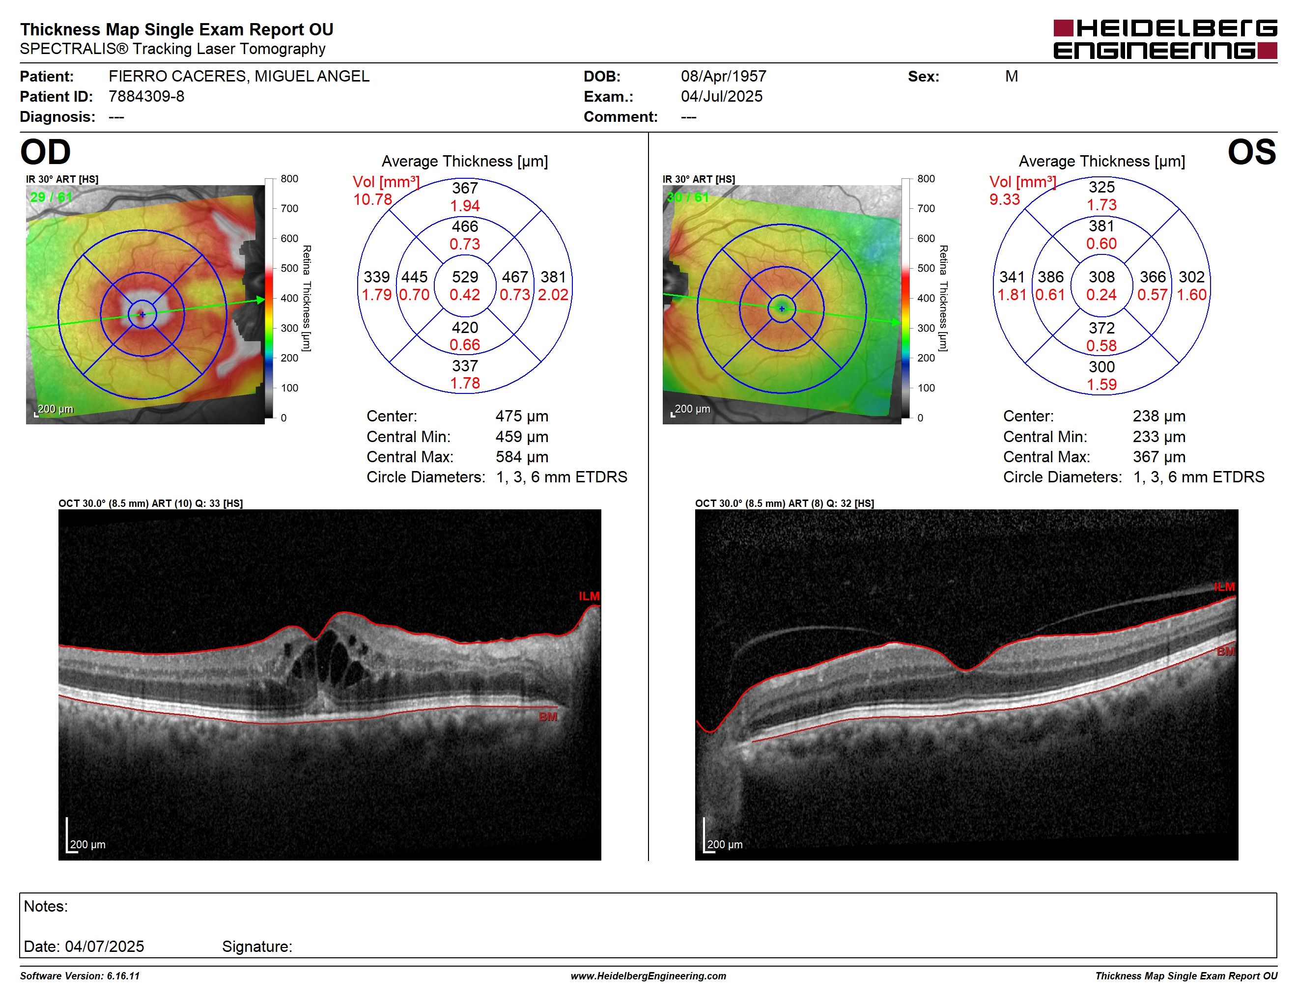Image resolution: width=1297 pixels, height=1002 pixels.
Task: Click the report title 'Thickness Map Single Exam Report OU'
Action: pos(176,29)
